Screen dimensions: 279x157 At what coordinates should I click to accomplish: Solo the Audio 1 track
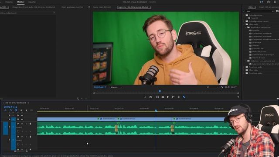point(26,124)
